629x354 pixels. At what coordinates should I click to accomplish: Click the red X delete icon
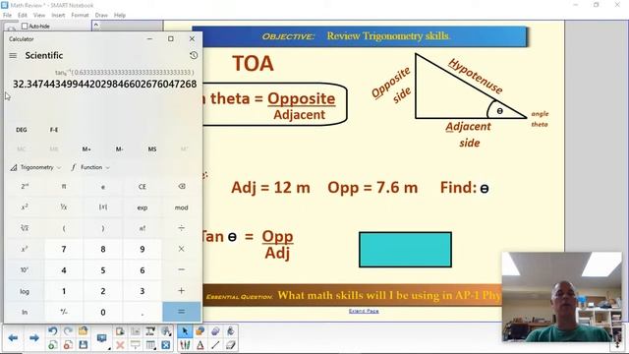[x=120, y=345]
